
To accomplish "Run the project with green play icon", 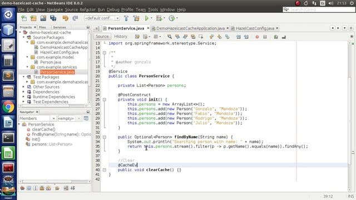I will coord(147,18).
